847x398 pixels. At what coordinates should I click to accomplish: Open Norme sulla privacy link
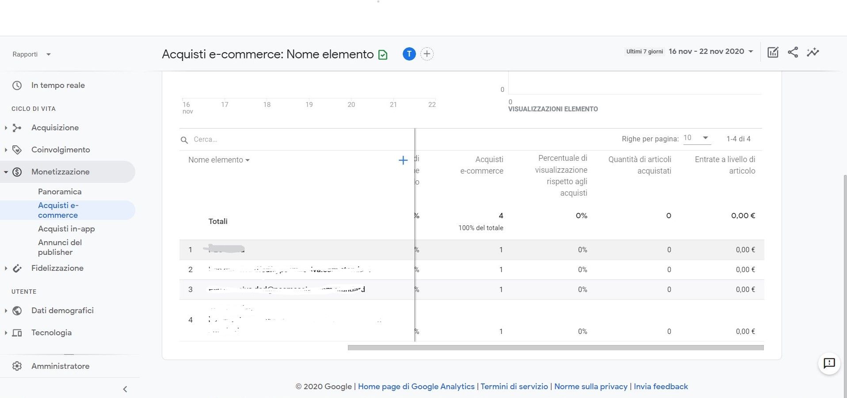pyautogui.click(x=591, y=387)
